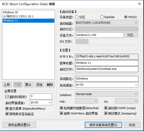Select Windows 11 boot entry
This screenshot has height=131, width=144.
tap(29, 21)
